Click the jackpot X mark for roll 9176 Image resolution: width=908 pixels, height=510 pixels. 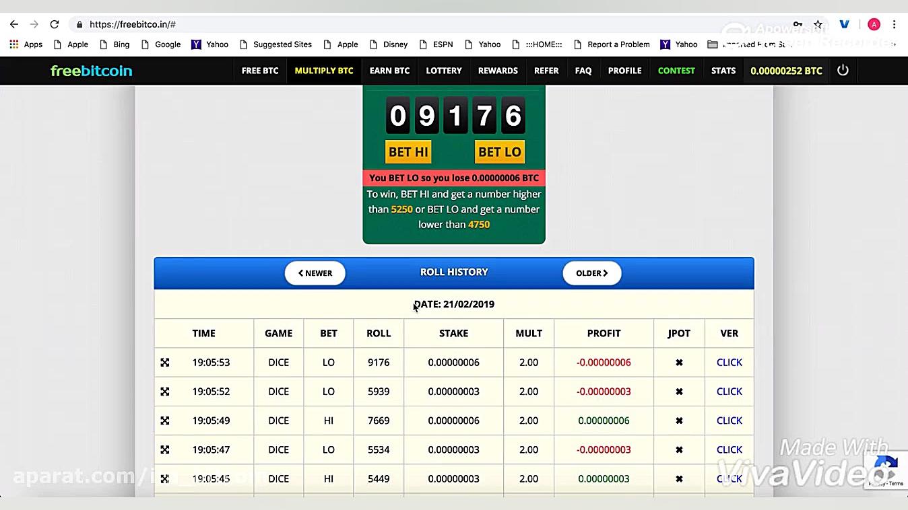tap(679, 363)
